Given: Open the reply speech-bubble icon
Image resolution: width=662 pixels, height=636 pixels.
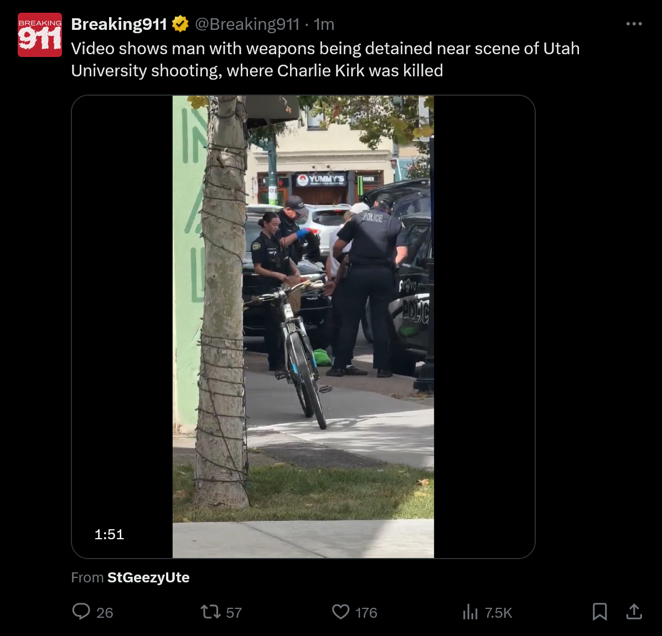Looking at the screenshot, I should [x=81, y=612].
